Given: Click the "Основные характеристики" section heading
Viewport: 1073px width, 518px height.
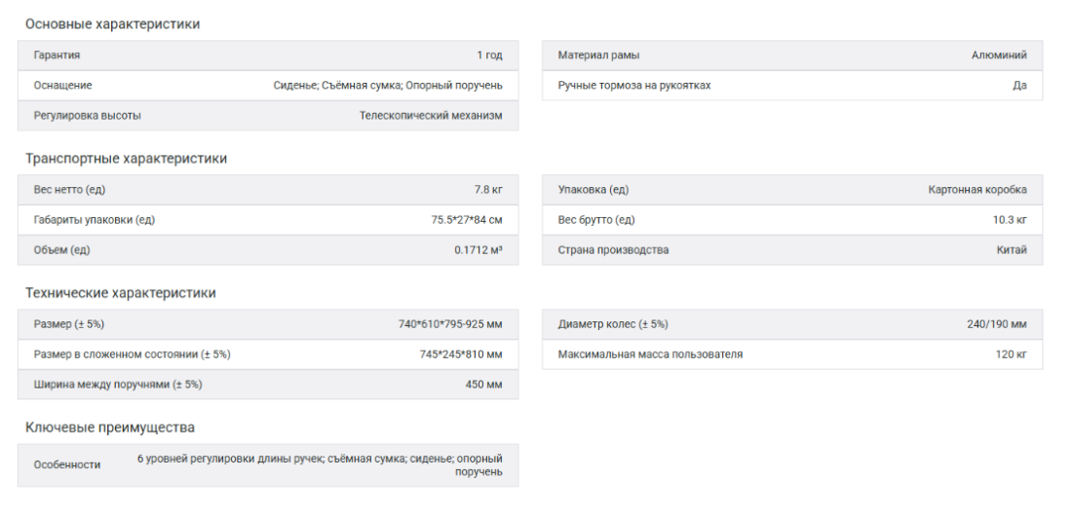Looking at the screenshot, I should (112, 23).
